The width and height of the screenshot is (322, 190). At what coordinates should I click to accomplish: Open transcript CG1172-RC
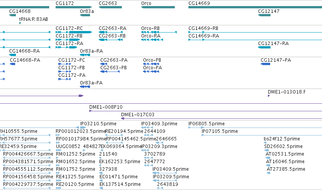pyautogui.click(x=69, y=28)
